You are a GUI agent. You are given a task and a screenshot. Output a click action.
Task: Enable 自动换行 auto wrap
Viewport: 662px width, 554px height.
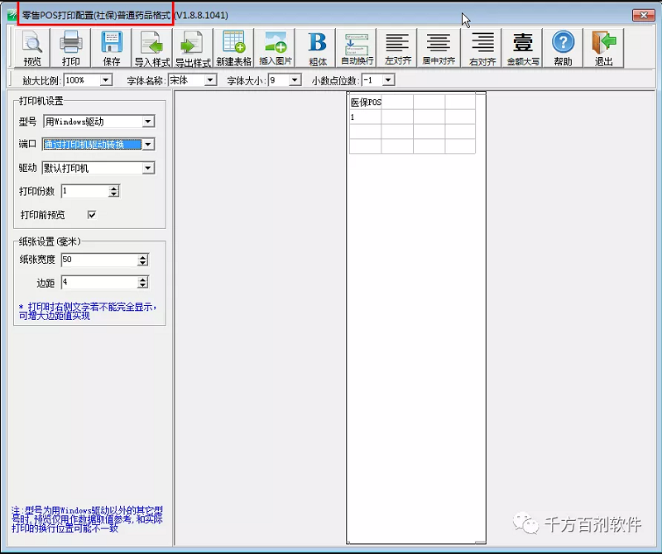click(357, 48)
